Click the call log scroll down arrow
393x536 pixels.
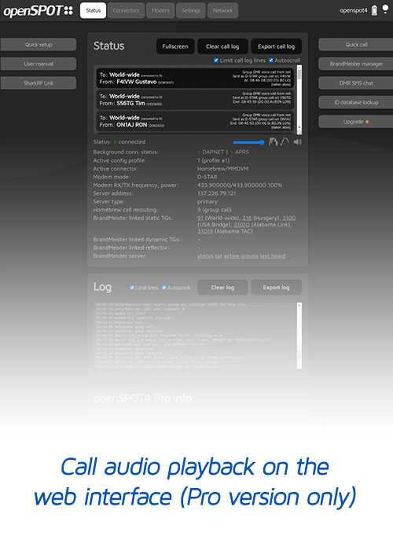299,128
